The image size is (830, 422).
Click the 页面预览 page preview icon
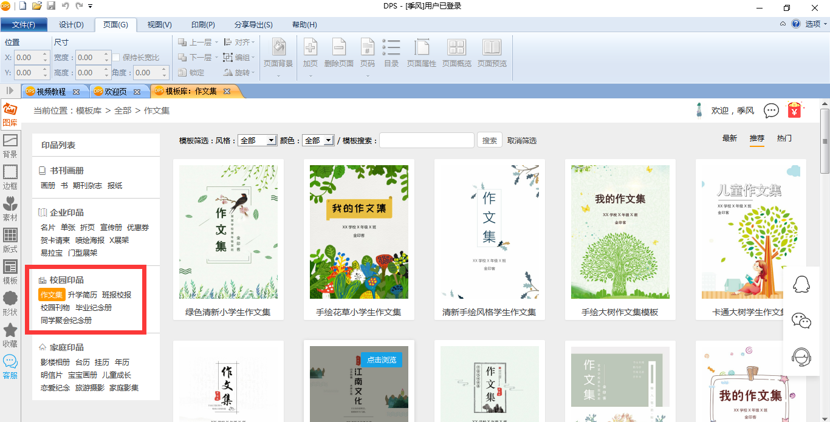(492, 47)
